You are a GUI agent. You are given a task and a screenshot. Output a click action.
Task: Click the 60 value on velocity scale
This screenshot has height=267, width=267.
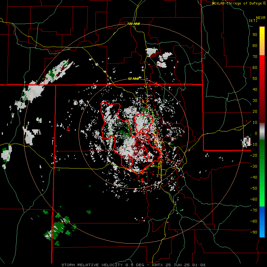pos(255,67)
